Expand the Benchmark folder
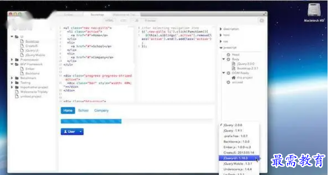 (x=12, y=78)
